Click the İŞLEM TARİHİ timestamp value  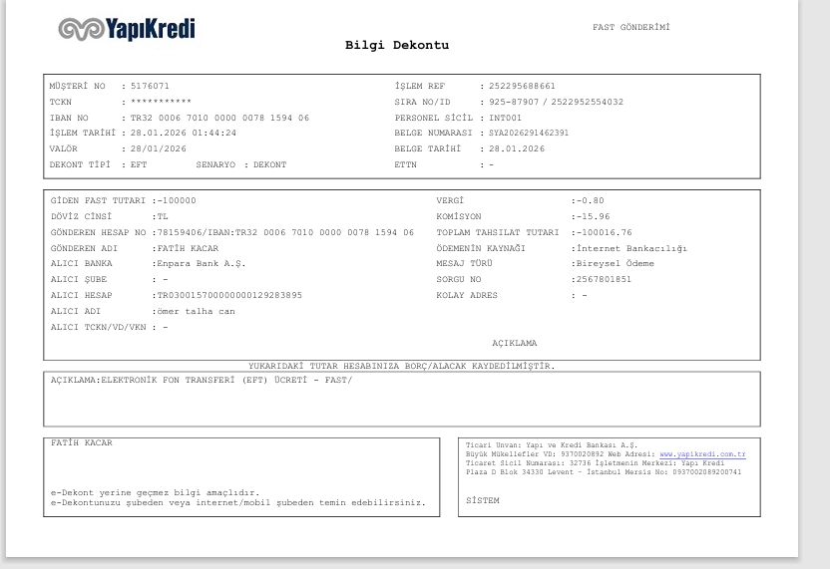[x=184, y=133]
